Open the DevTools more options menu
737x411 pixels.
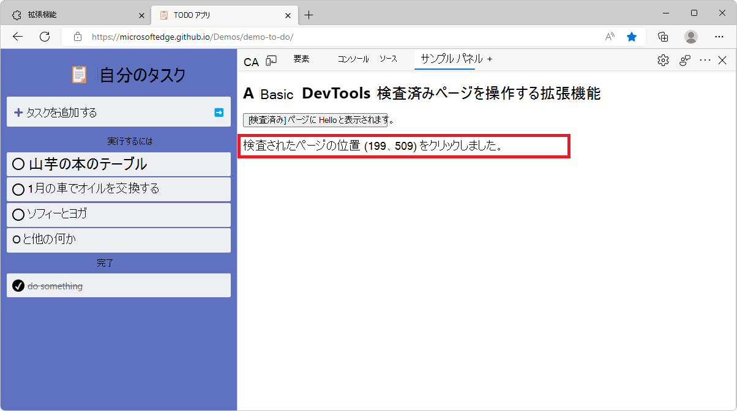705,60
